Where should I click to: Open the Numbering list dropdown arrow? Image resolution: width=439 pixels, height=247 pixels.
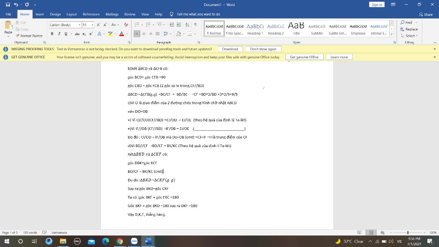153,25
